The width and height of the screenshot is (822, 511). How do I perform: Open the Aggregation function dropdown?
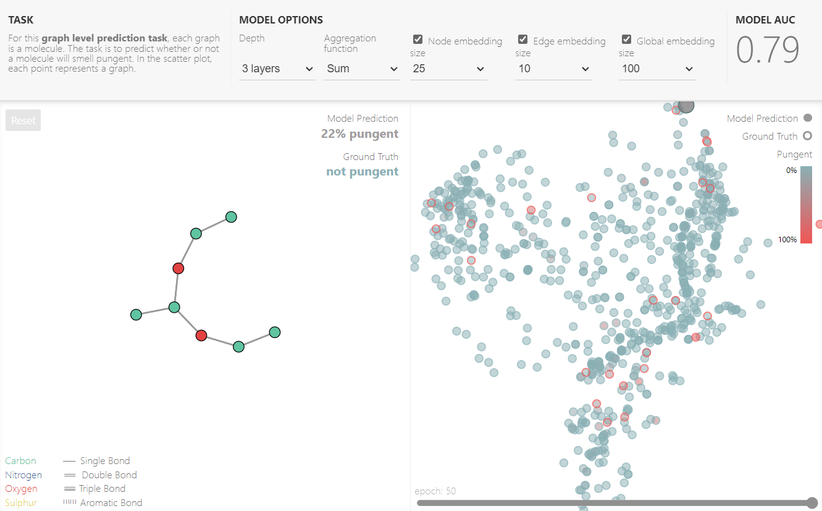pyautogui.click(x=362, y=69)
